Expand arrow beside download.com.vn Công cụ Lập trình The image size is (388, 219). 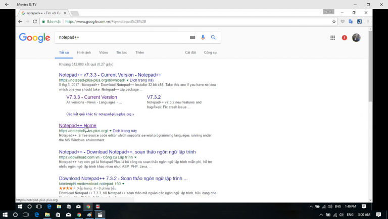click(x=135, y=157)
